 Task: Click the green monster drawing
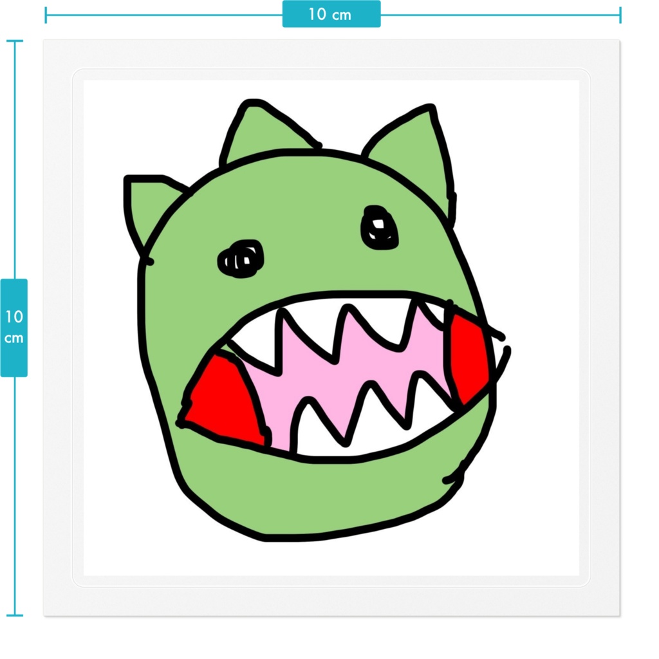coord(316,320)
